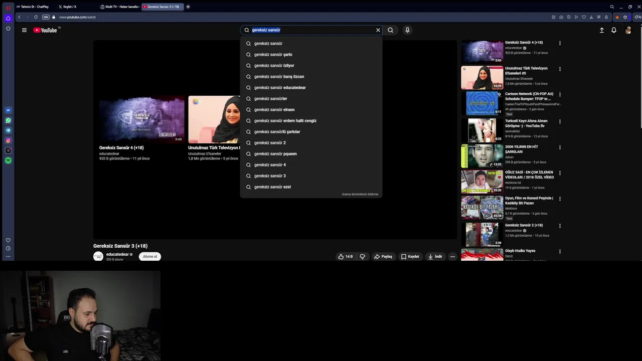Choose 'gereksiz sansür ezel' suggestion
Screen dimensions: 642x361
(311, 187)
